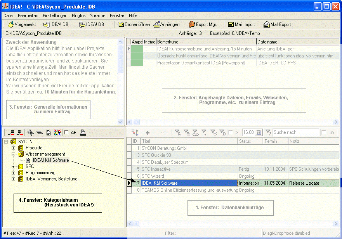
Task: Click green Ampel cell of Übersicht Funktionsumfang row
Action: tap(137, 56)
